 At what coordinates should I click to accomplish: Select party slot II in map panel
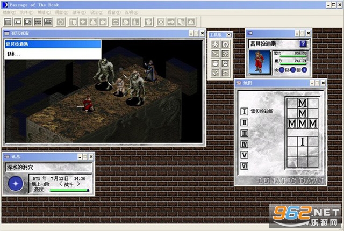click(x=245, y=122)
